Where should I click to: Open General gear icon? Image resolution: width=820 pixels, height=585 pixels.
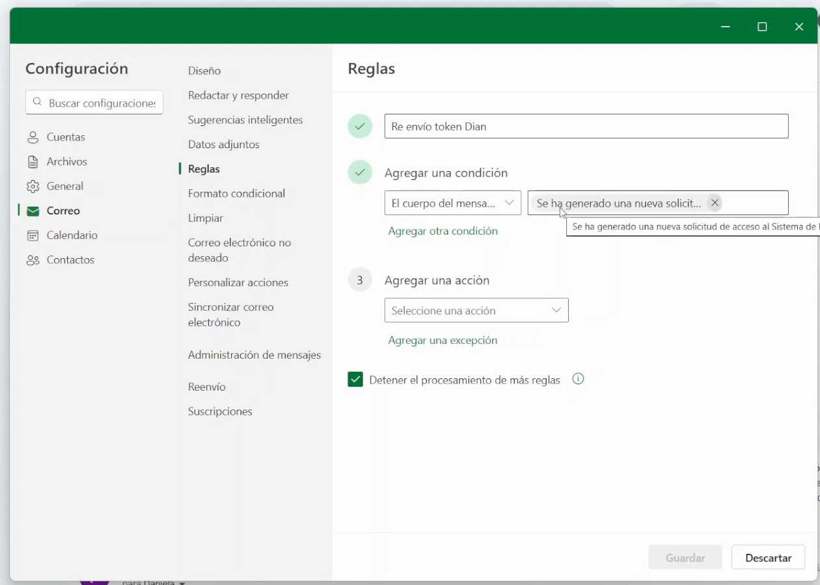tap(33, 187)
